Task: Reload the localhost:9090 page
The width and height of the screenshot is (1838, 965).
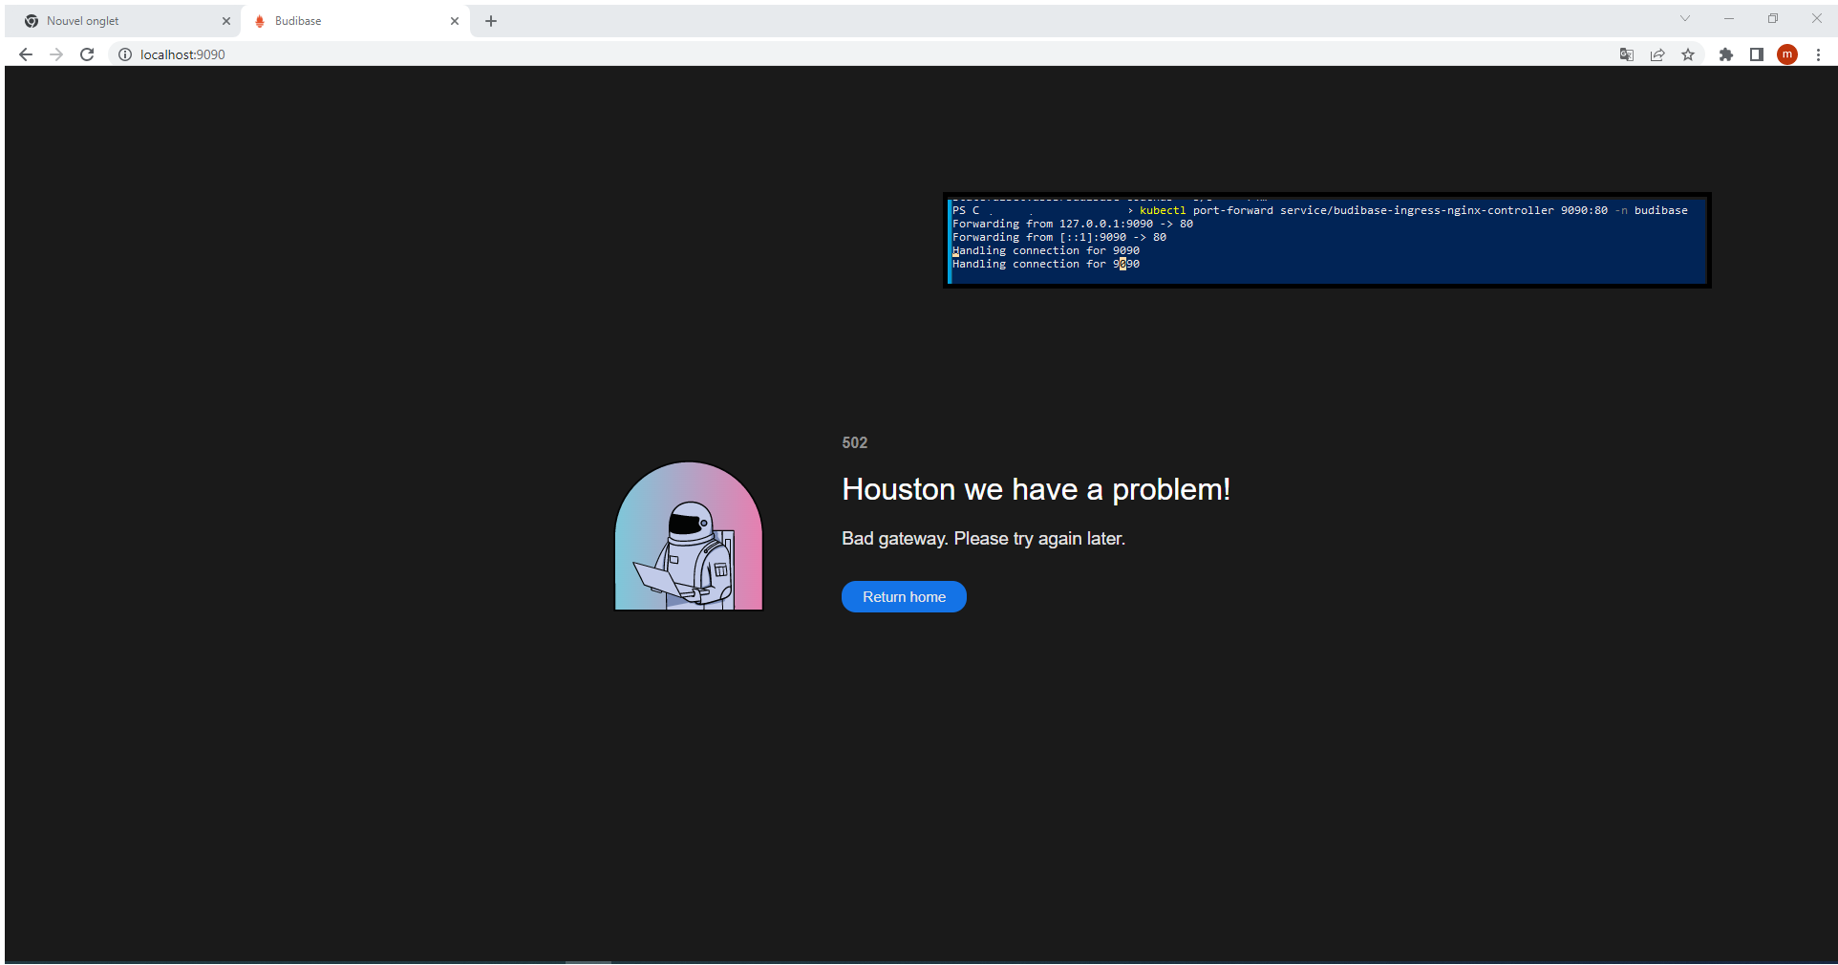Action: (87, 54)
